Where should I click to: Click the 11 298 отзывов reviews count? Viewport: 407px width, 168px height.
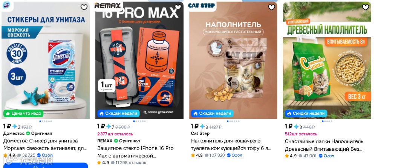tap(129, 163)
